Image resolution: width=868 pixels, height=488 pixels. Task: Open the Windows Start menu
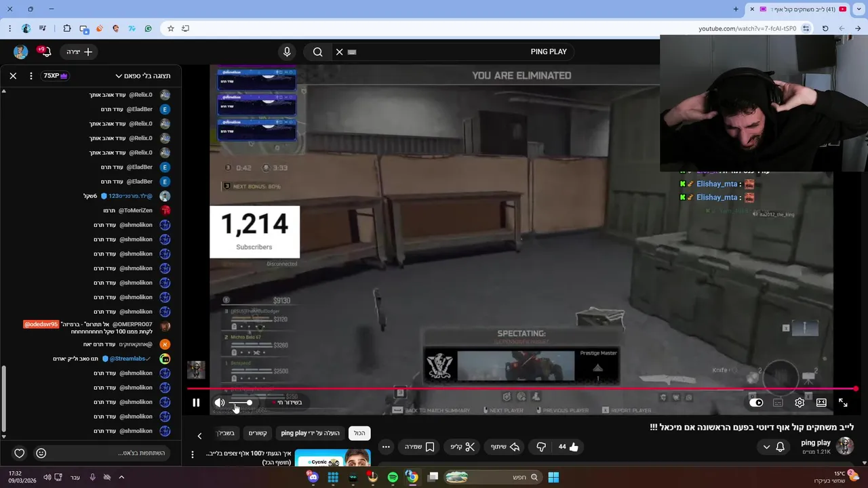[x=553, y=477]
